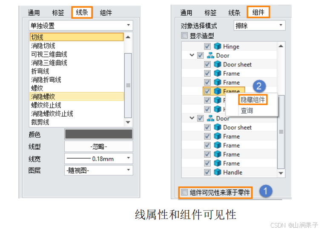Click the component tree's scroll-down arrow

(281, 173)
